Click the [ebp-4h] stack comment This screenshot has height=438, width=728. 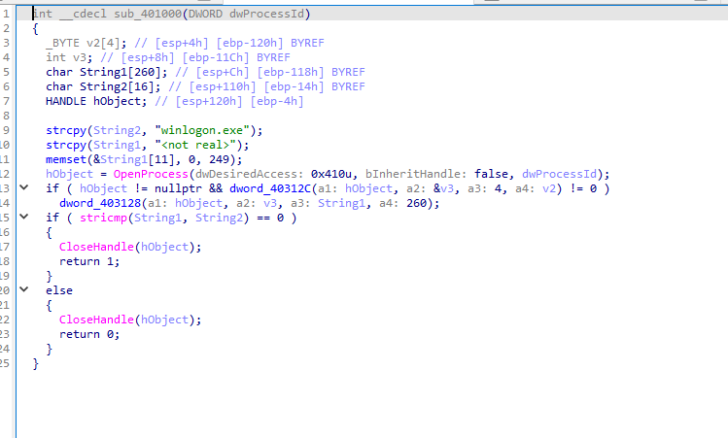[x=277, y=101]
